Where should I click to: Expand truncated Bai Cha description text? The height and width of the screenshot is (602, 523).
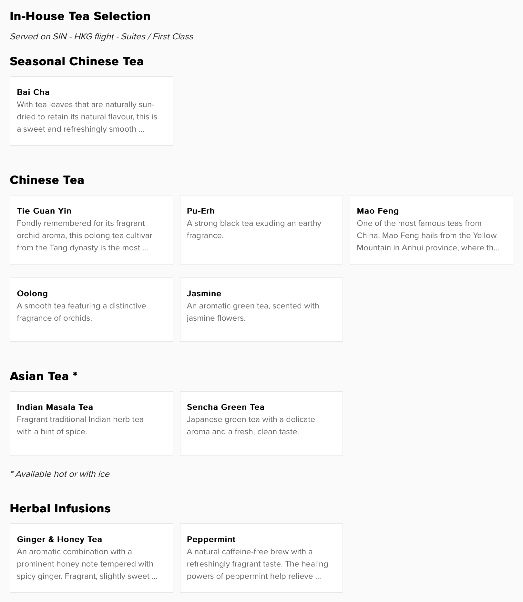[x=87, y=117]
